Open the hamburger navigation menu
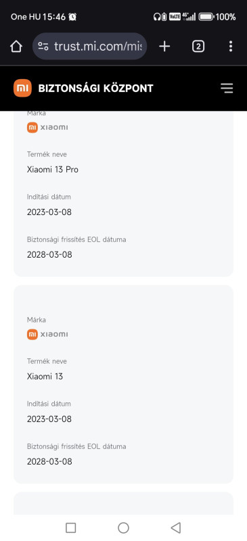 click(x=227, y=88)
